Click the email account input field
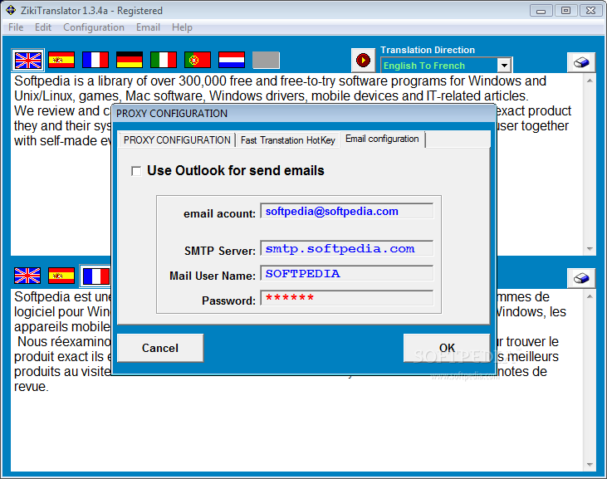Image resolution: width=607 pixels, height=479 pixels. click(x=347, y=211)
